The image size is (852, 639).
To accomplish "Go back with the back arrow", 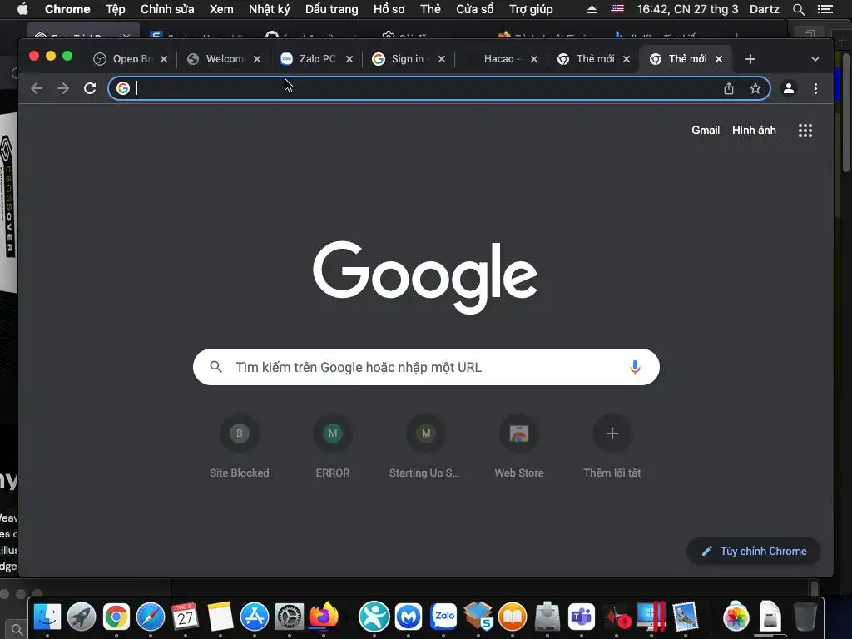I will click(37, 88).
